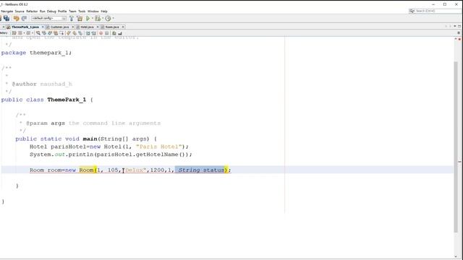Click the Search (Ctrl+I) field
The image size is (463, 260).
(438, 11)
